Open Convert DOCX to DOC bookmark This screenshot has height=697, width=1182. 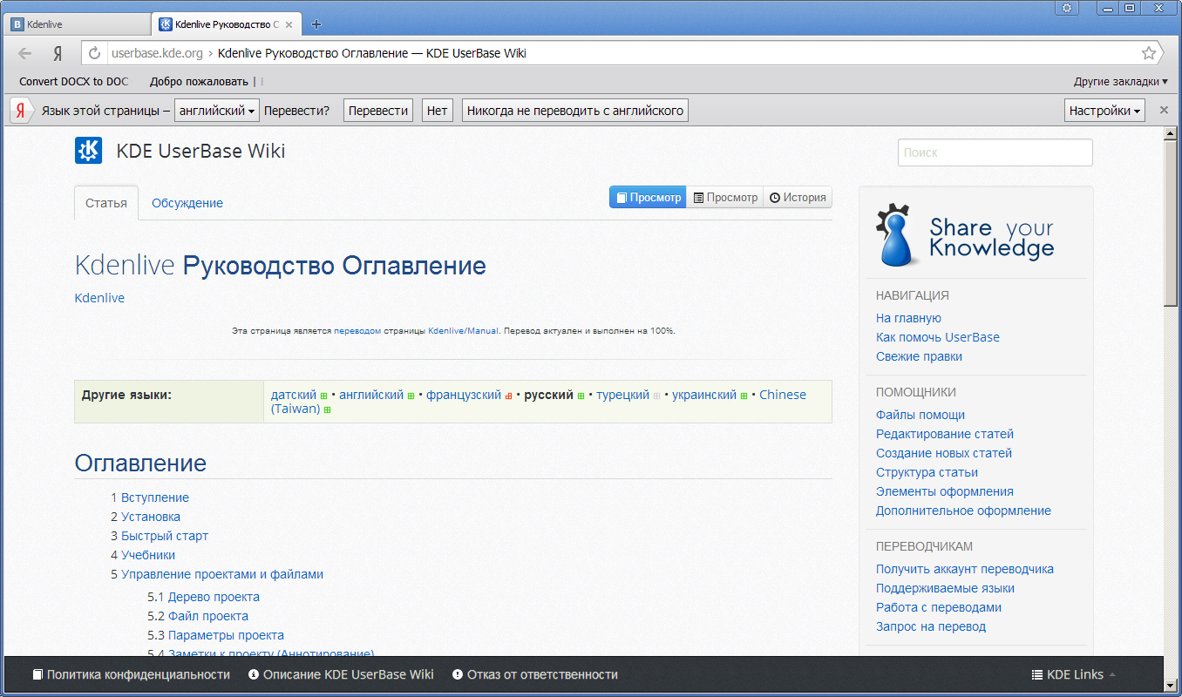(x=74, y=81)
